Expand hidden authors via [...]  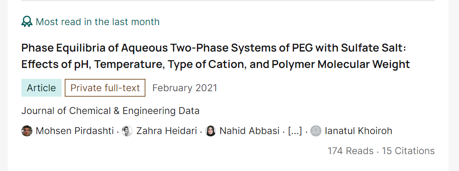pos(295,131)
